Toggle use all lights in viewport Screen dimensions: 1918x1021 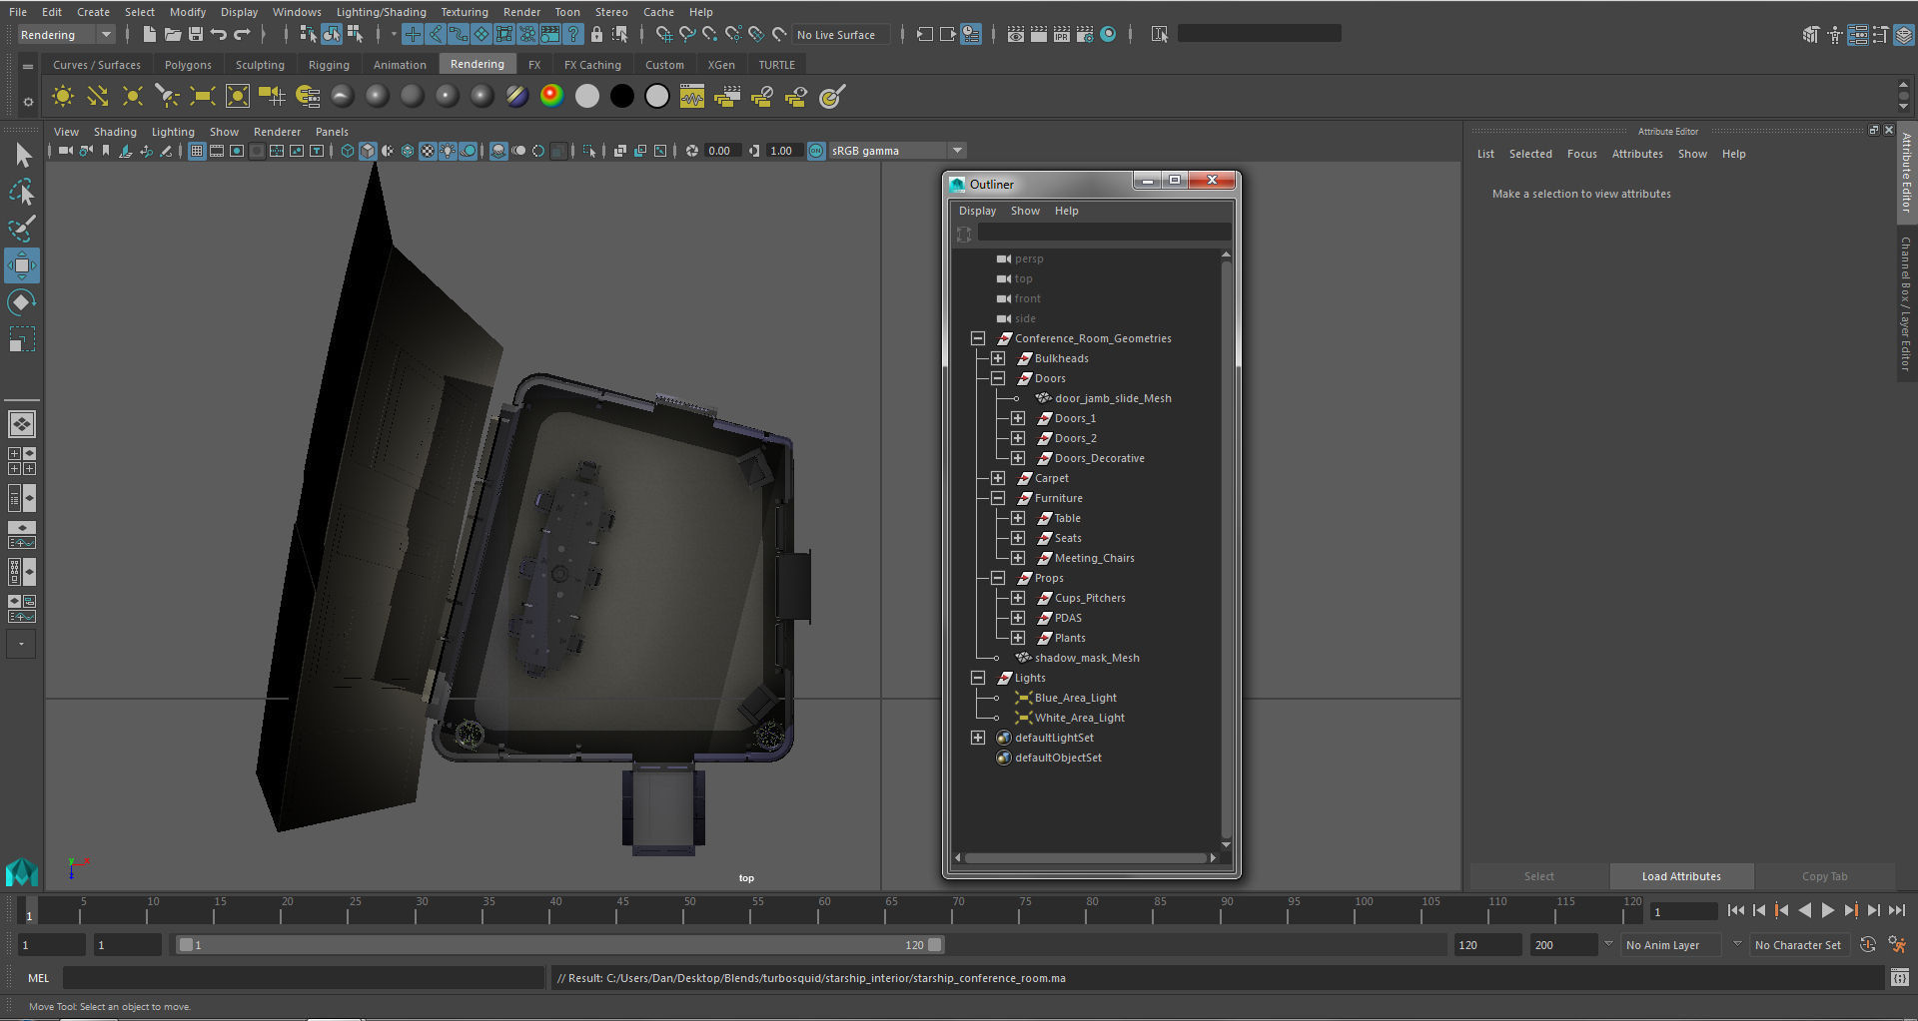coord(448,151)
